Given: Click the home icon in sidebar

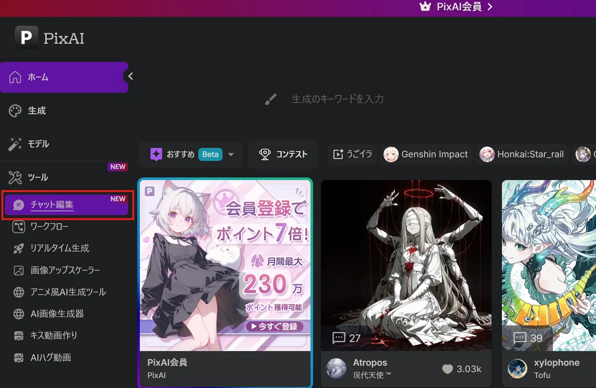Looking at the screenshot, I should pos(15,78).
